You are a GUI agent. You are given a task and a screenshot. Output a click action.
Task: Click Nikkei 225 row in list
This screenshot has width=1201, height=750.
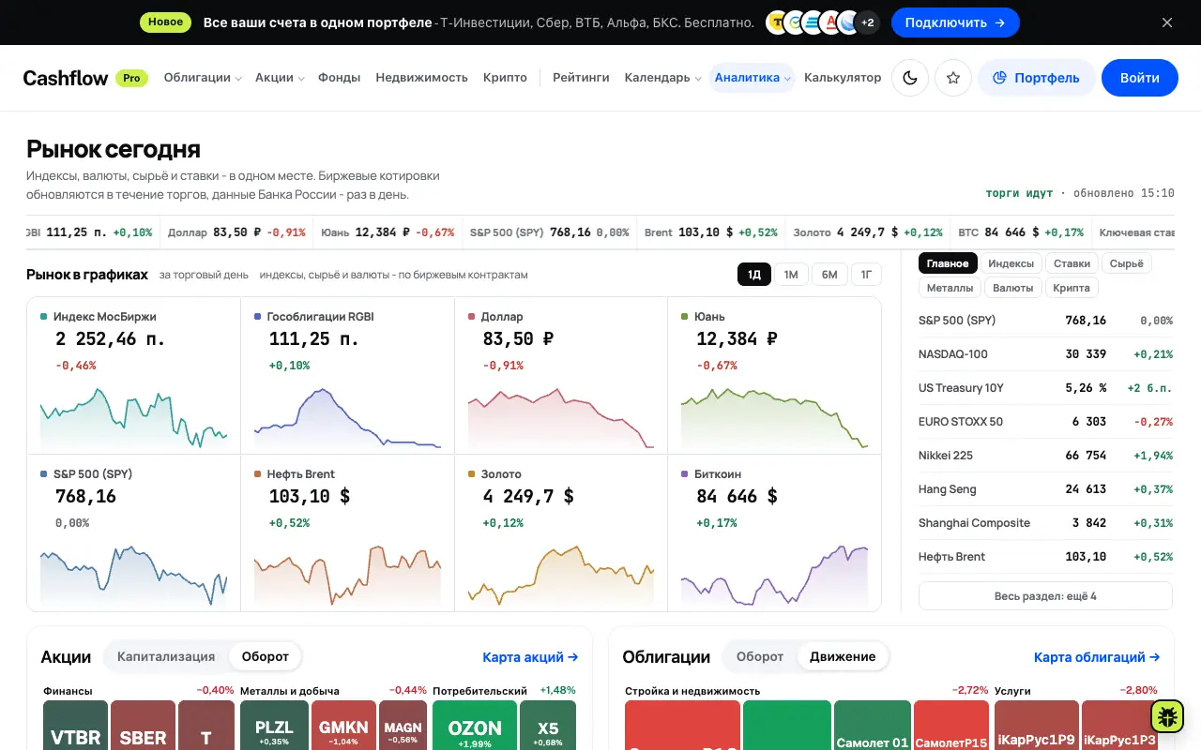tap(1045, 456)
